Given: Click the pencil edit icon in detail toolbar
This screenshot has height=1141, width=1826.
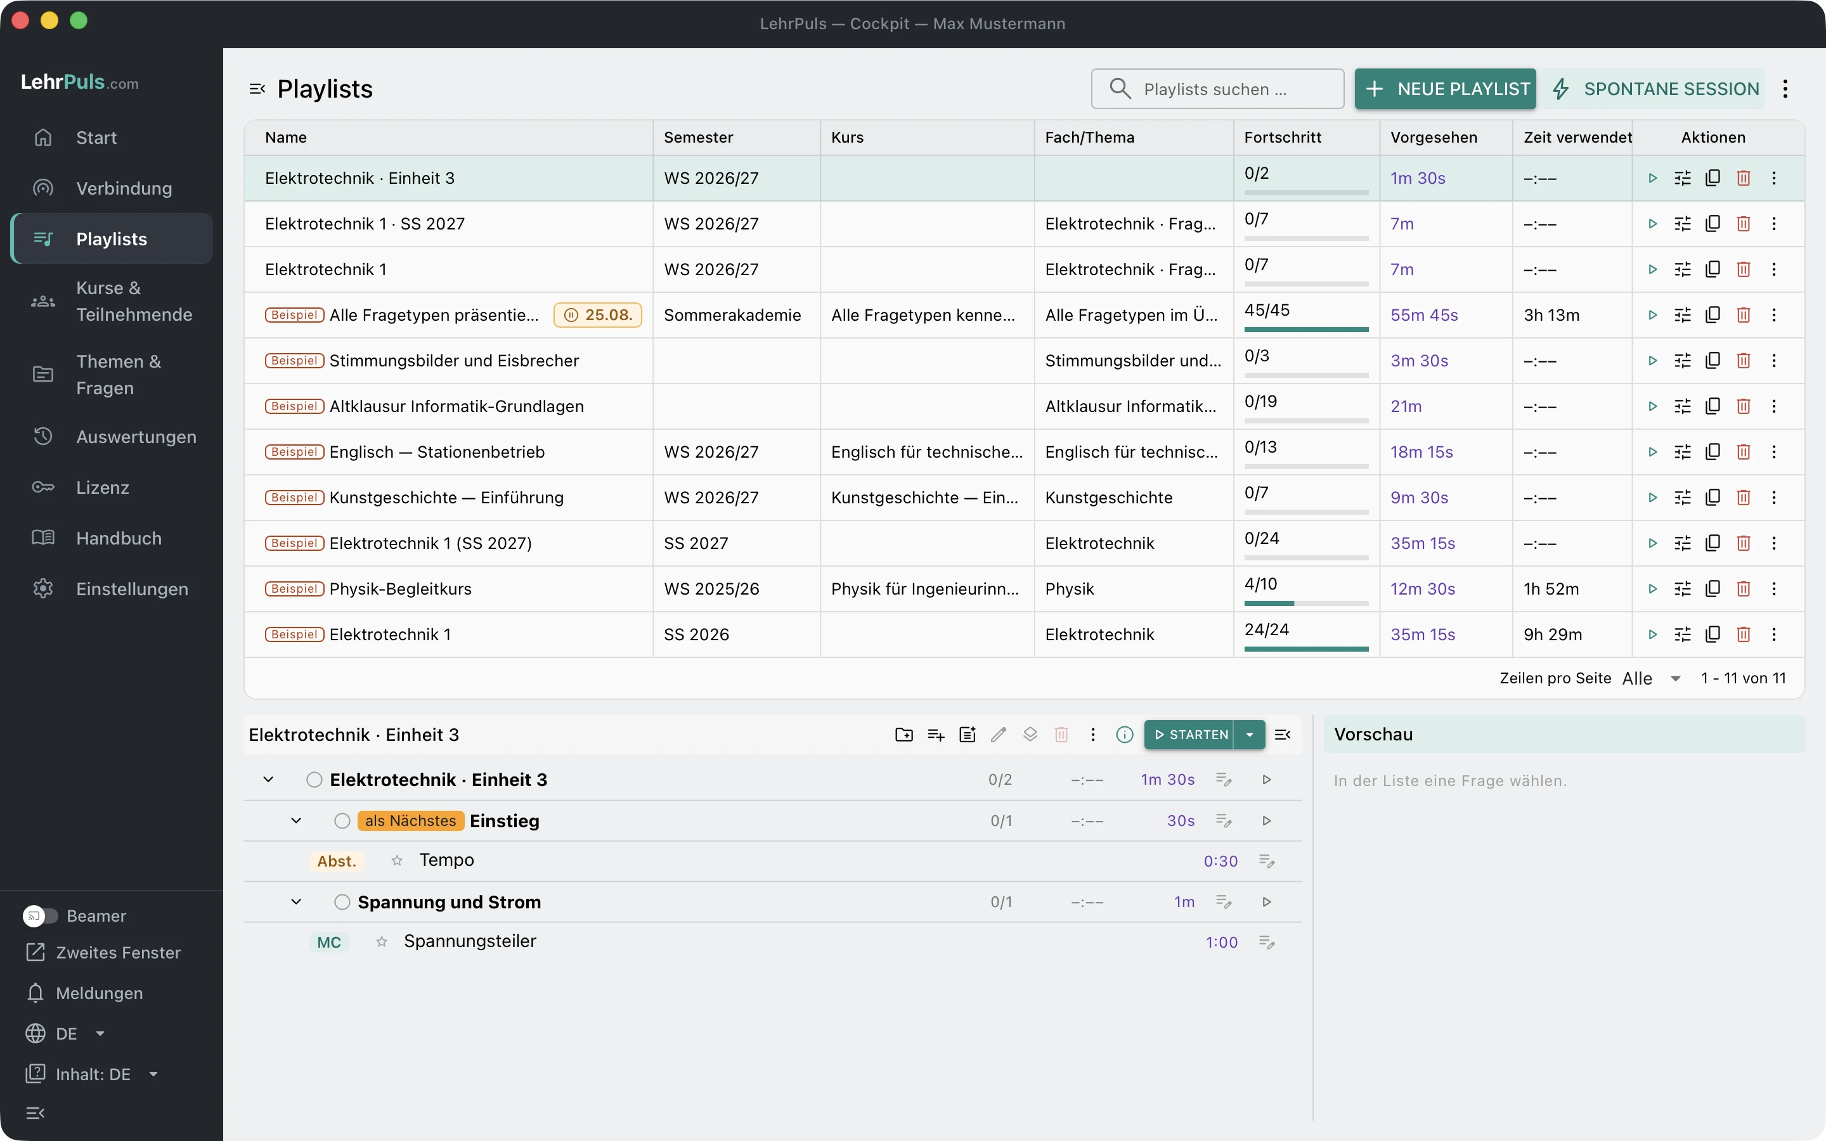Looking at the screenshot, I should pyautogui.click(x=998, y=734).
